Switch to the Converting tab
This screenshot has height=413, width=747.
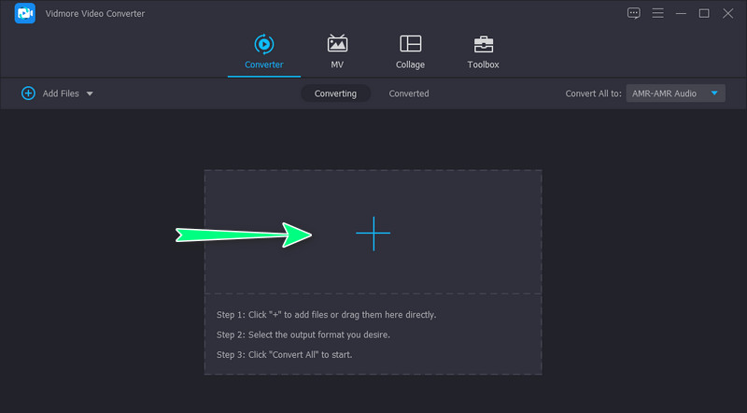click(x=335, y=93)
